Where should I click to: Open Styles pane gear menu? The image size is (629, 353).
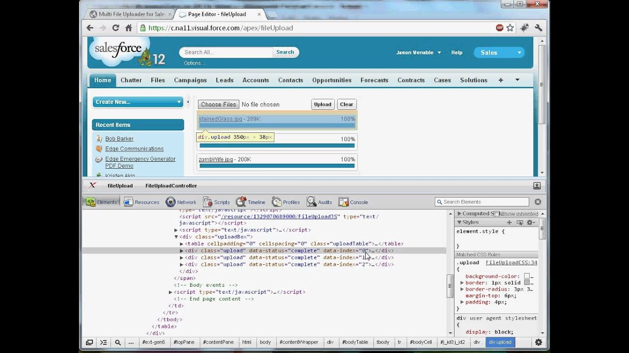tap(531, 223)
